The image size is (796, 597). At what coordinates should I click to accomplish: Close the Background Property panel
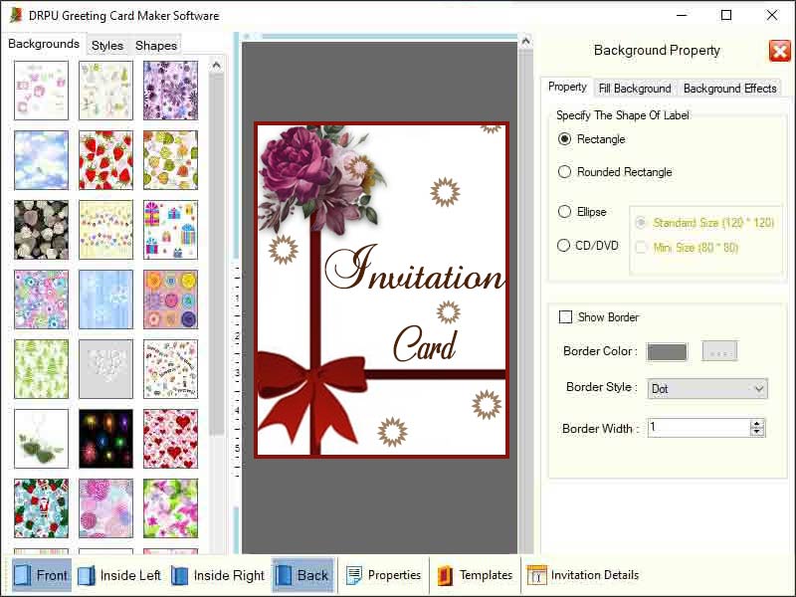click(779, 51)
